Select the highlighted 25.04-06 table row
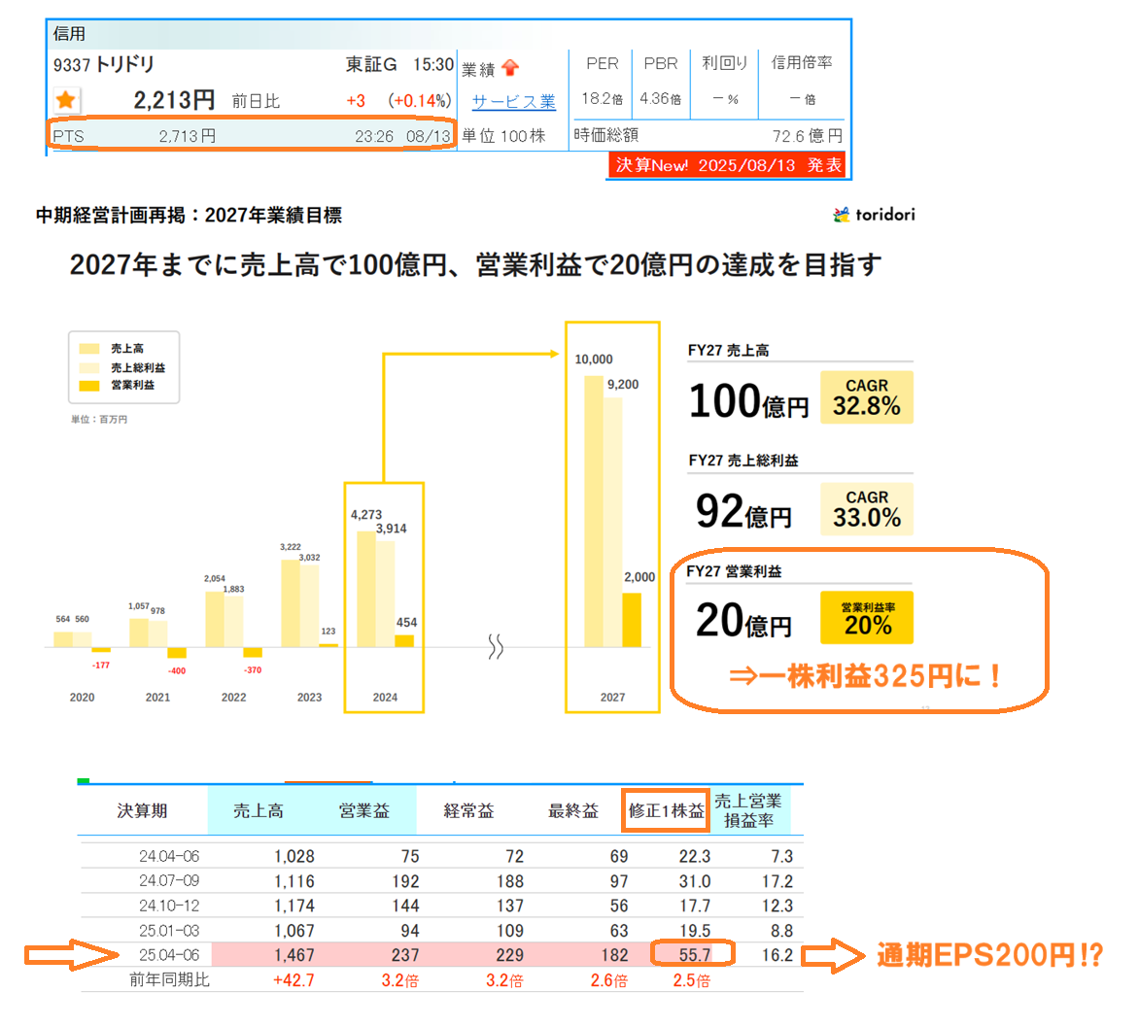Viewport: 1139px width, 1027px height. (x=437, y=955)
